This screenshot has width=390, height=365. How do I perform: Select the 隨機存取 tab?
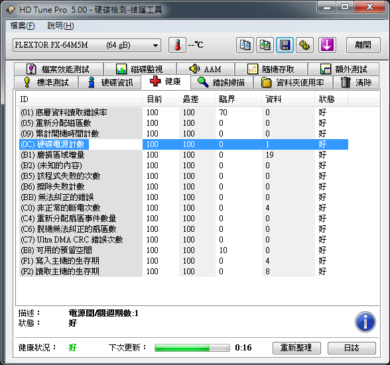(x=271, y=69)
